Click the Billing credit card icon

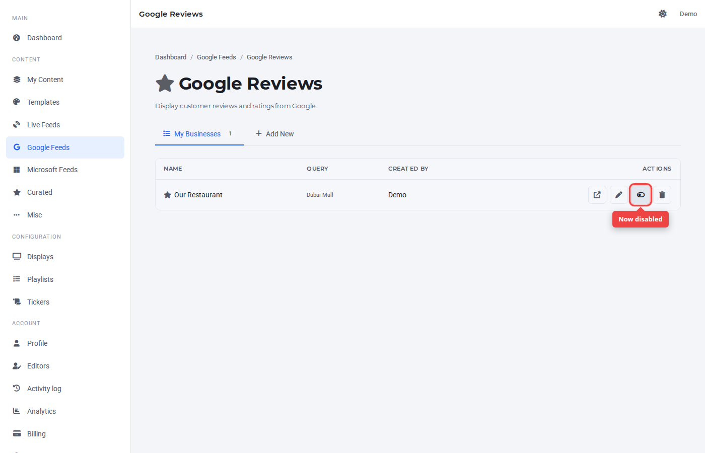[x=17, y=434]
